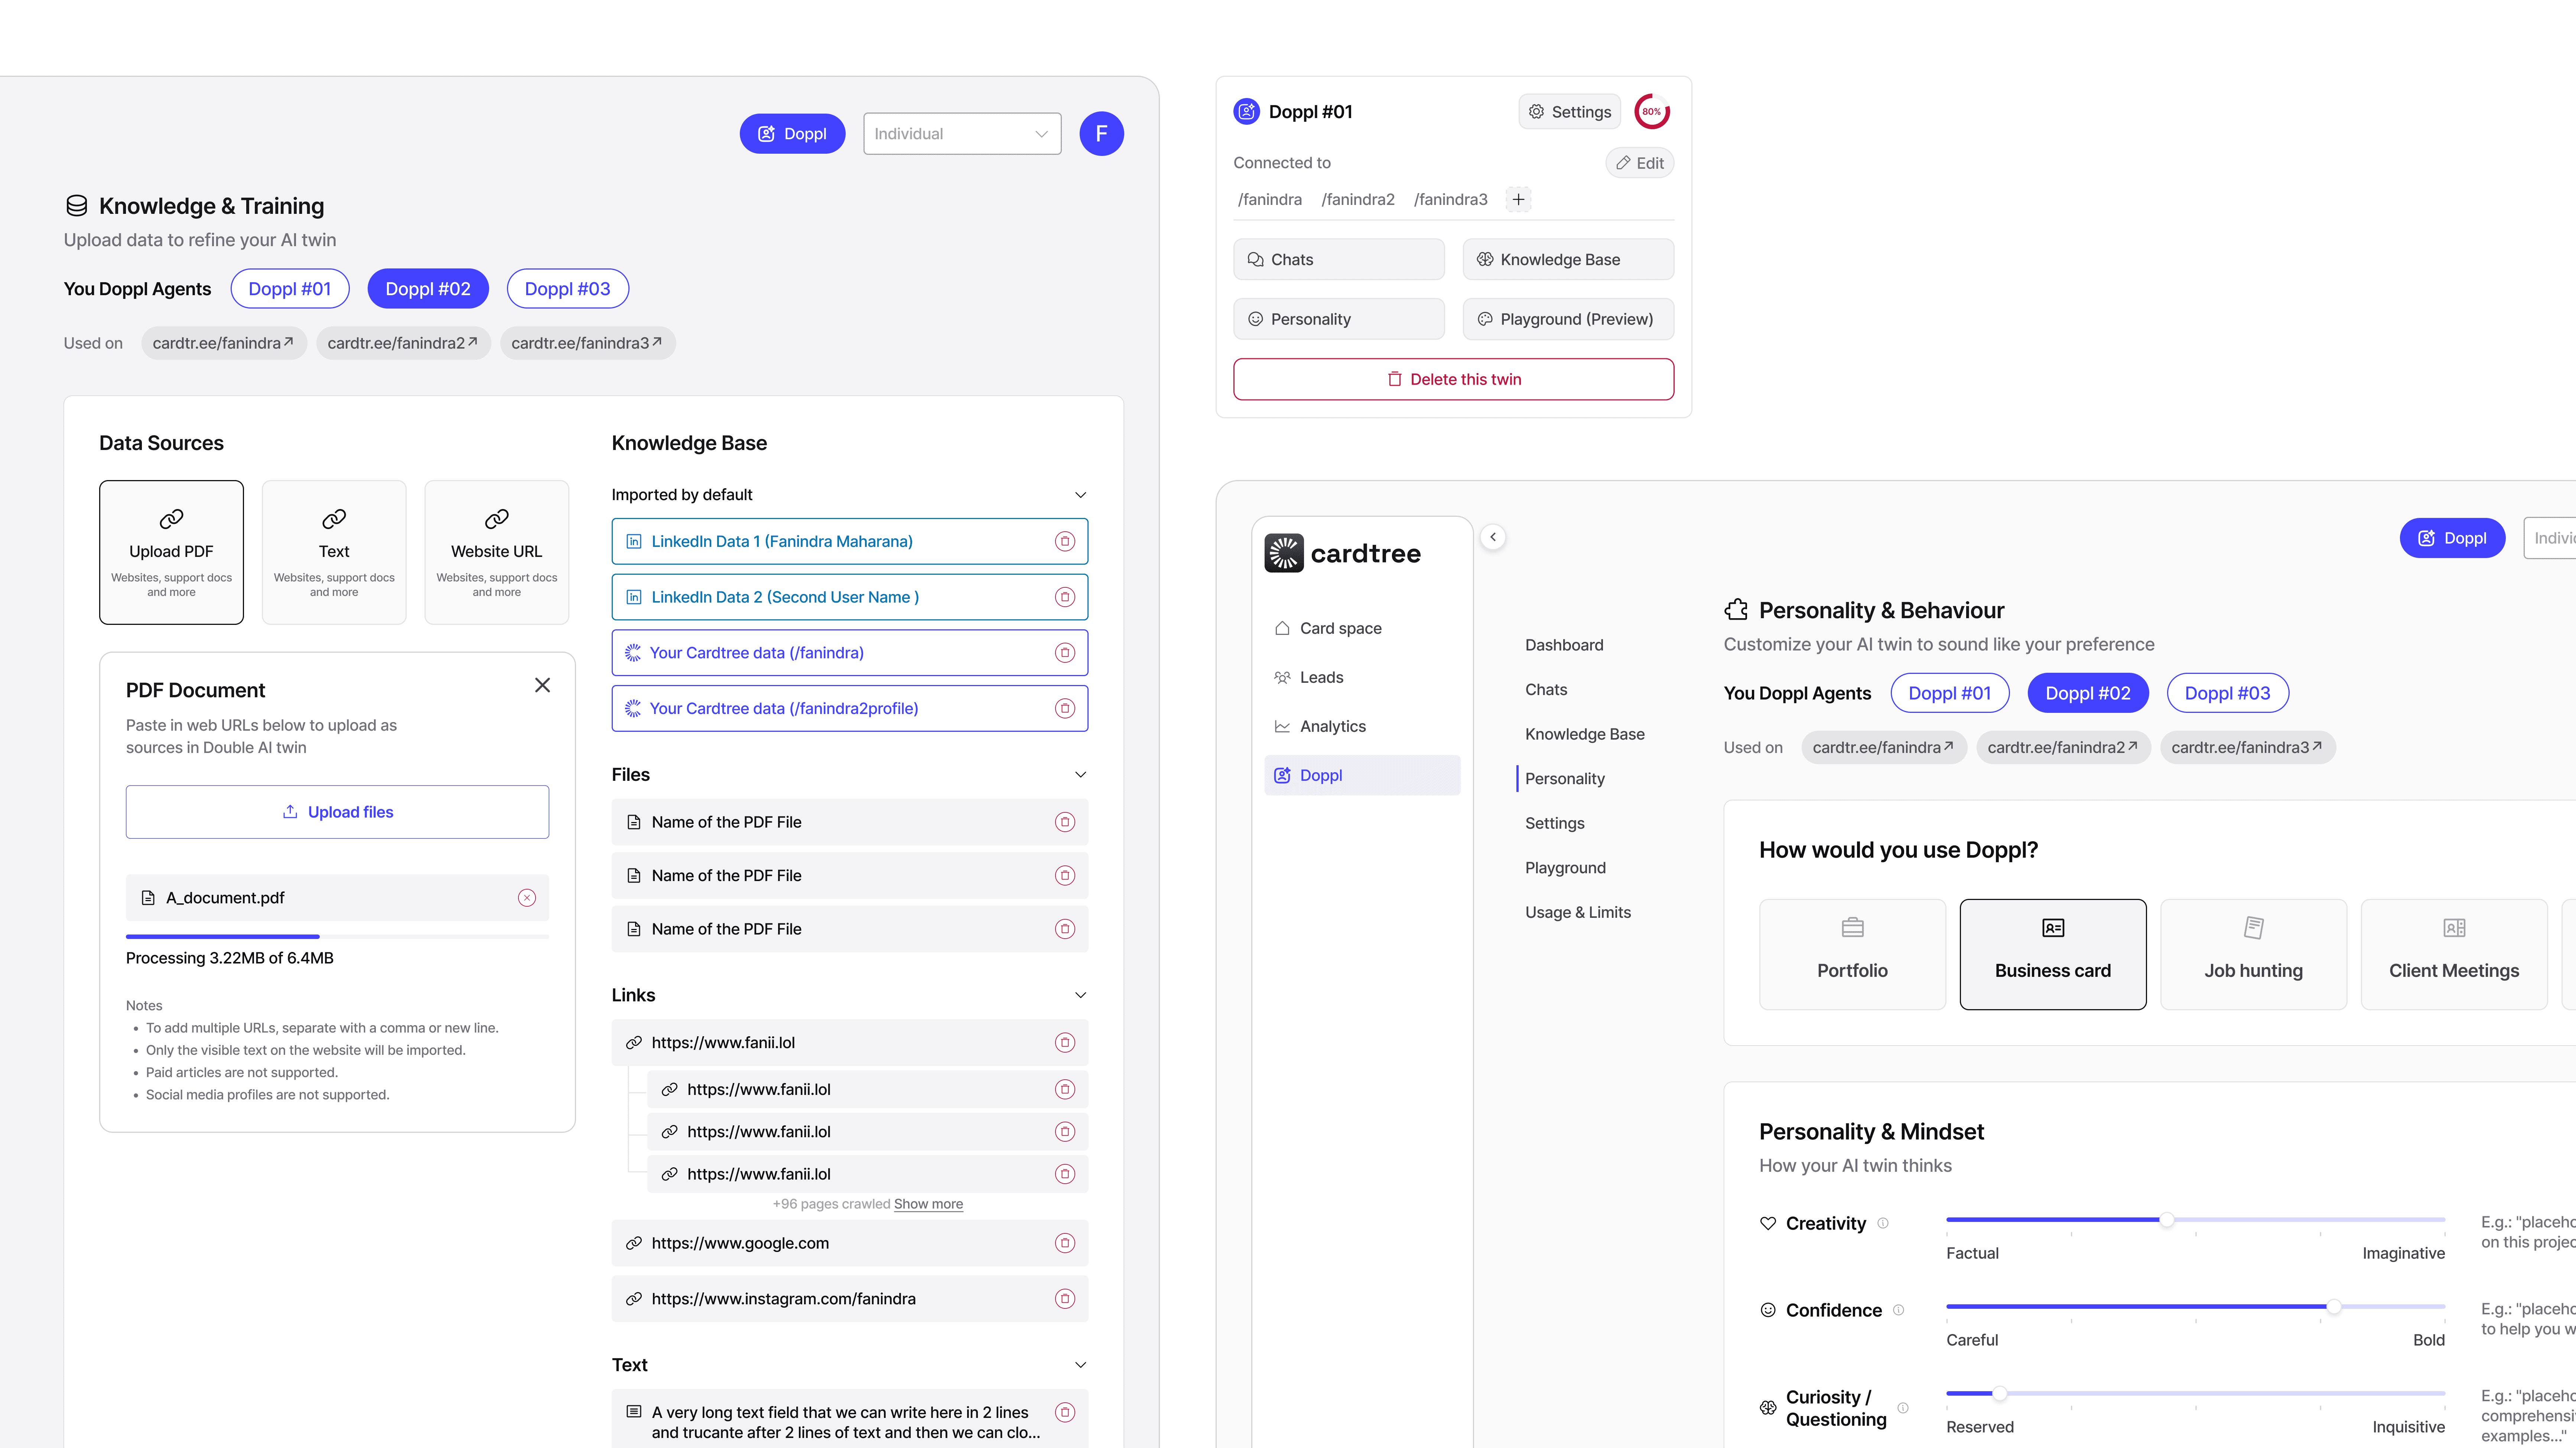This screenshot has height=1448, width=2576.
Task: Choose the Website URL data source
Action: click(496, 552)
